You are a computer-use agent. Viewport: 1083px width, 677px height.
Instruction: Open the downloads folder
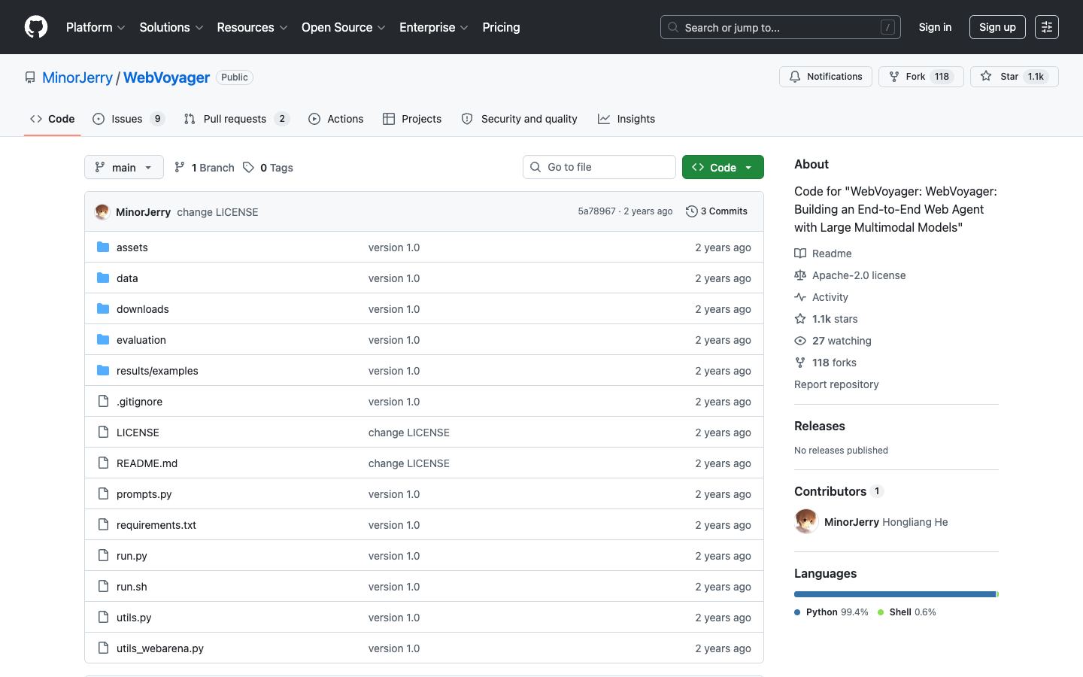[x=143, y=309]
